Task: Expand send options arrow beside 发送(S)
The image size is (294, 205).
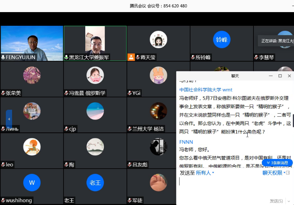Action: point(289,201)
